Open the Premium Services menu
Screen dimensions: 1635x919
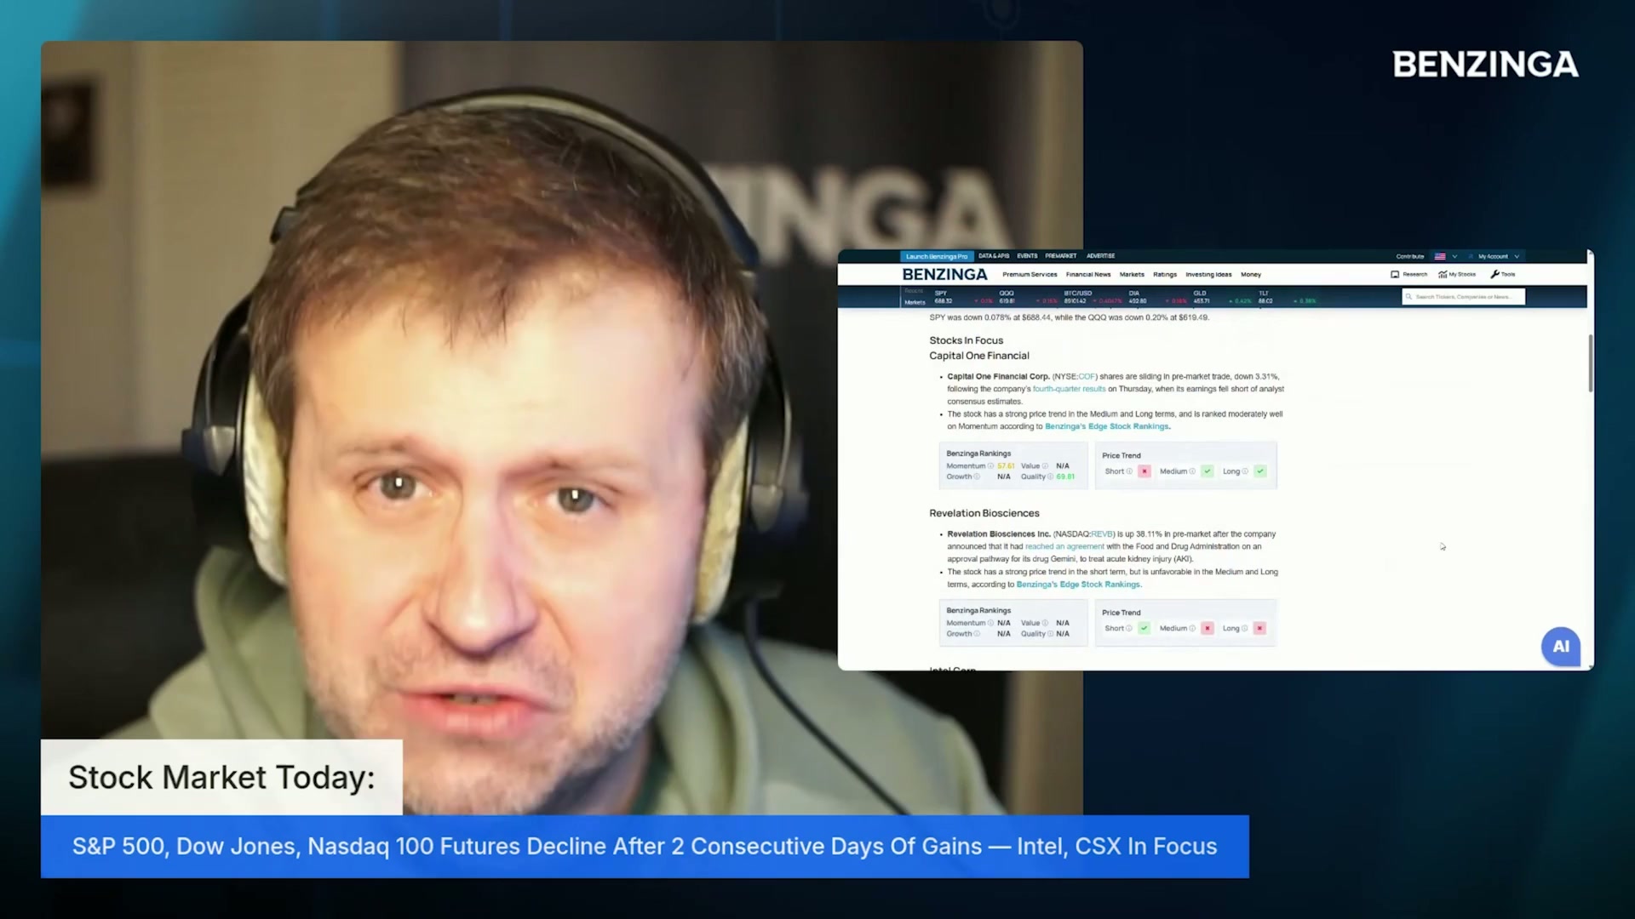point(1030,274)
